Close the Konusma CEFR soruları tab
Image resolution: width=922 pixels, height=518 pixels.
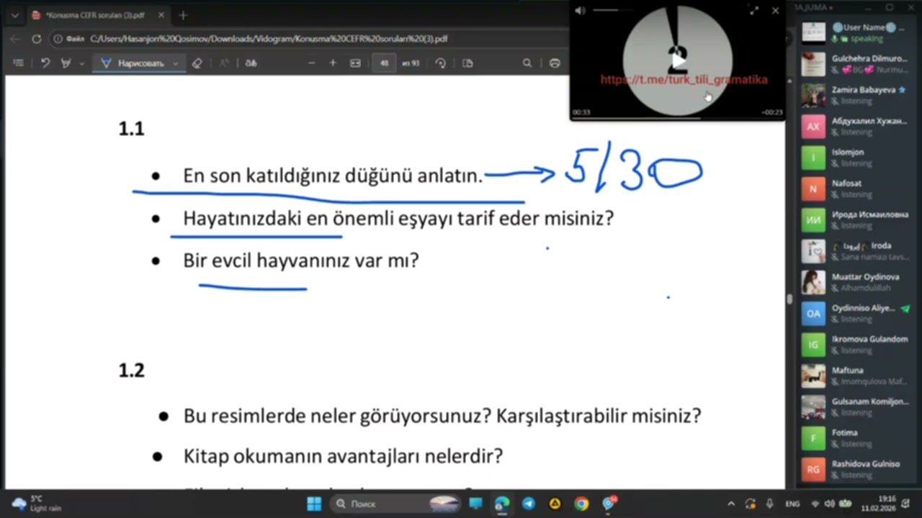[161, 15]
